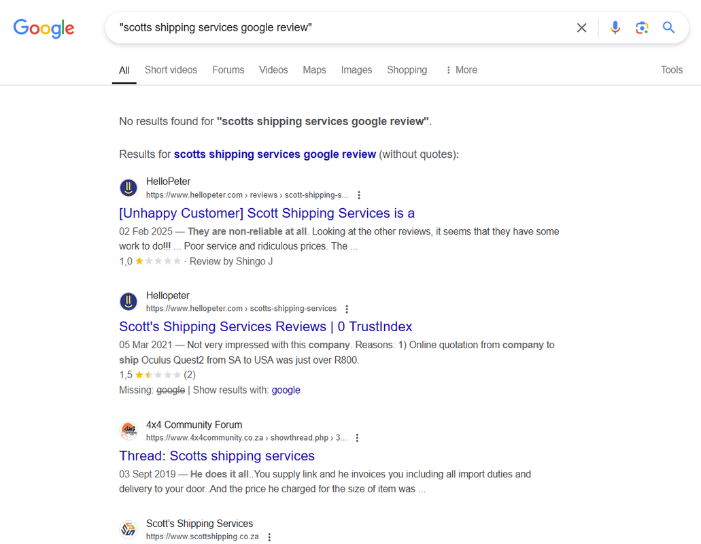Open options menu for scottshipping.co.za result
Screen dimensions: 701x544
pos(269,537)
